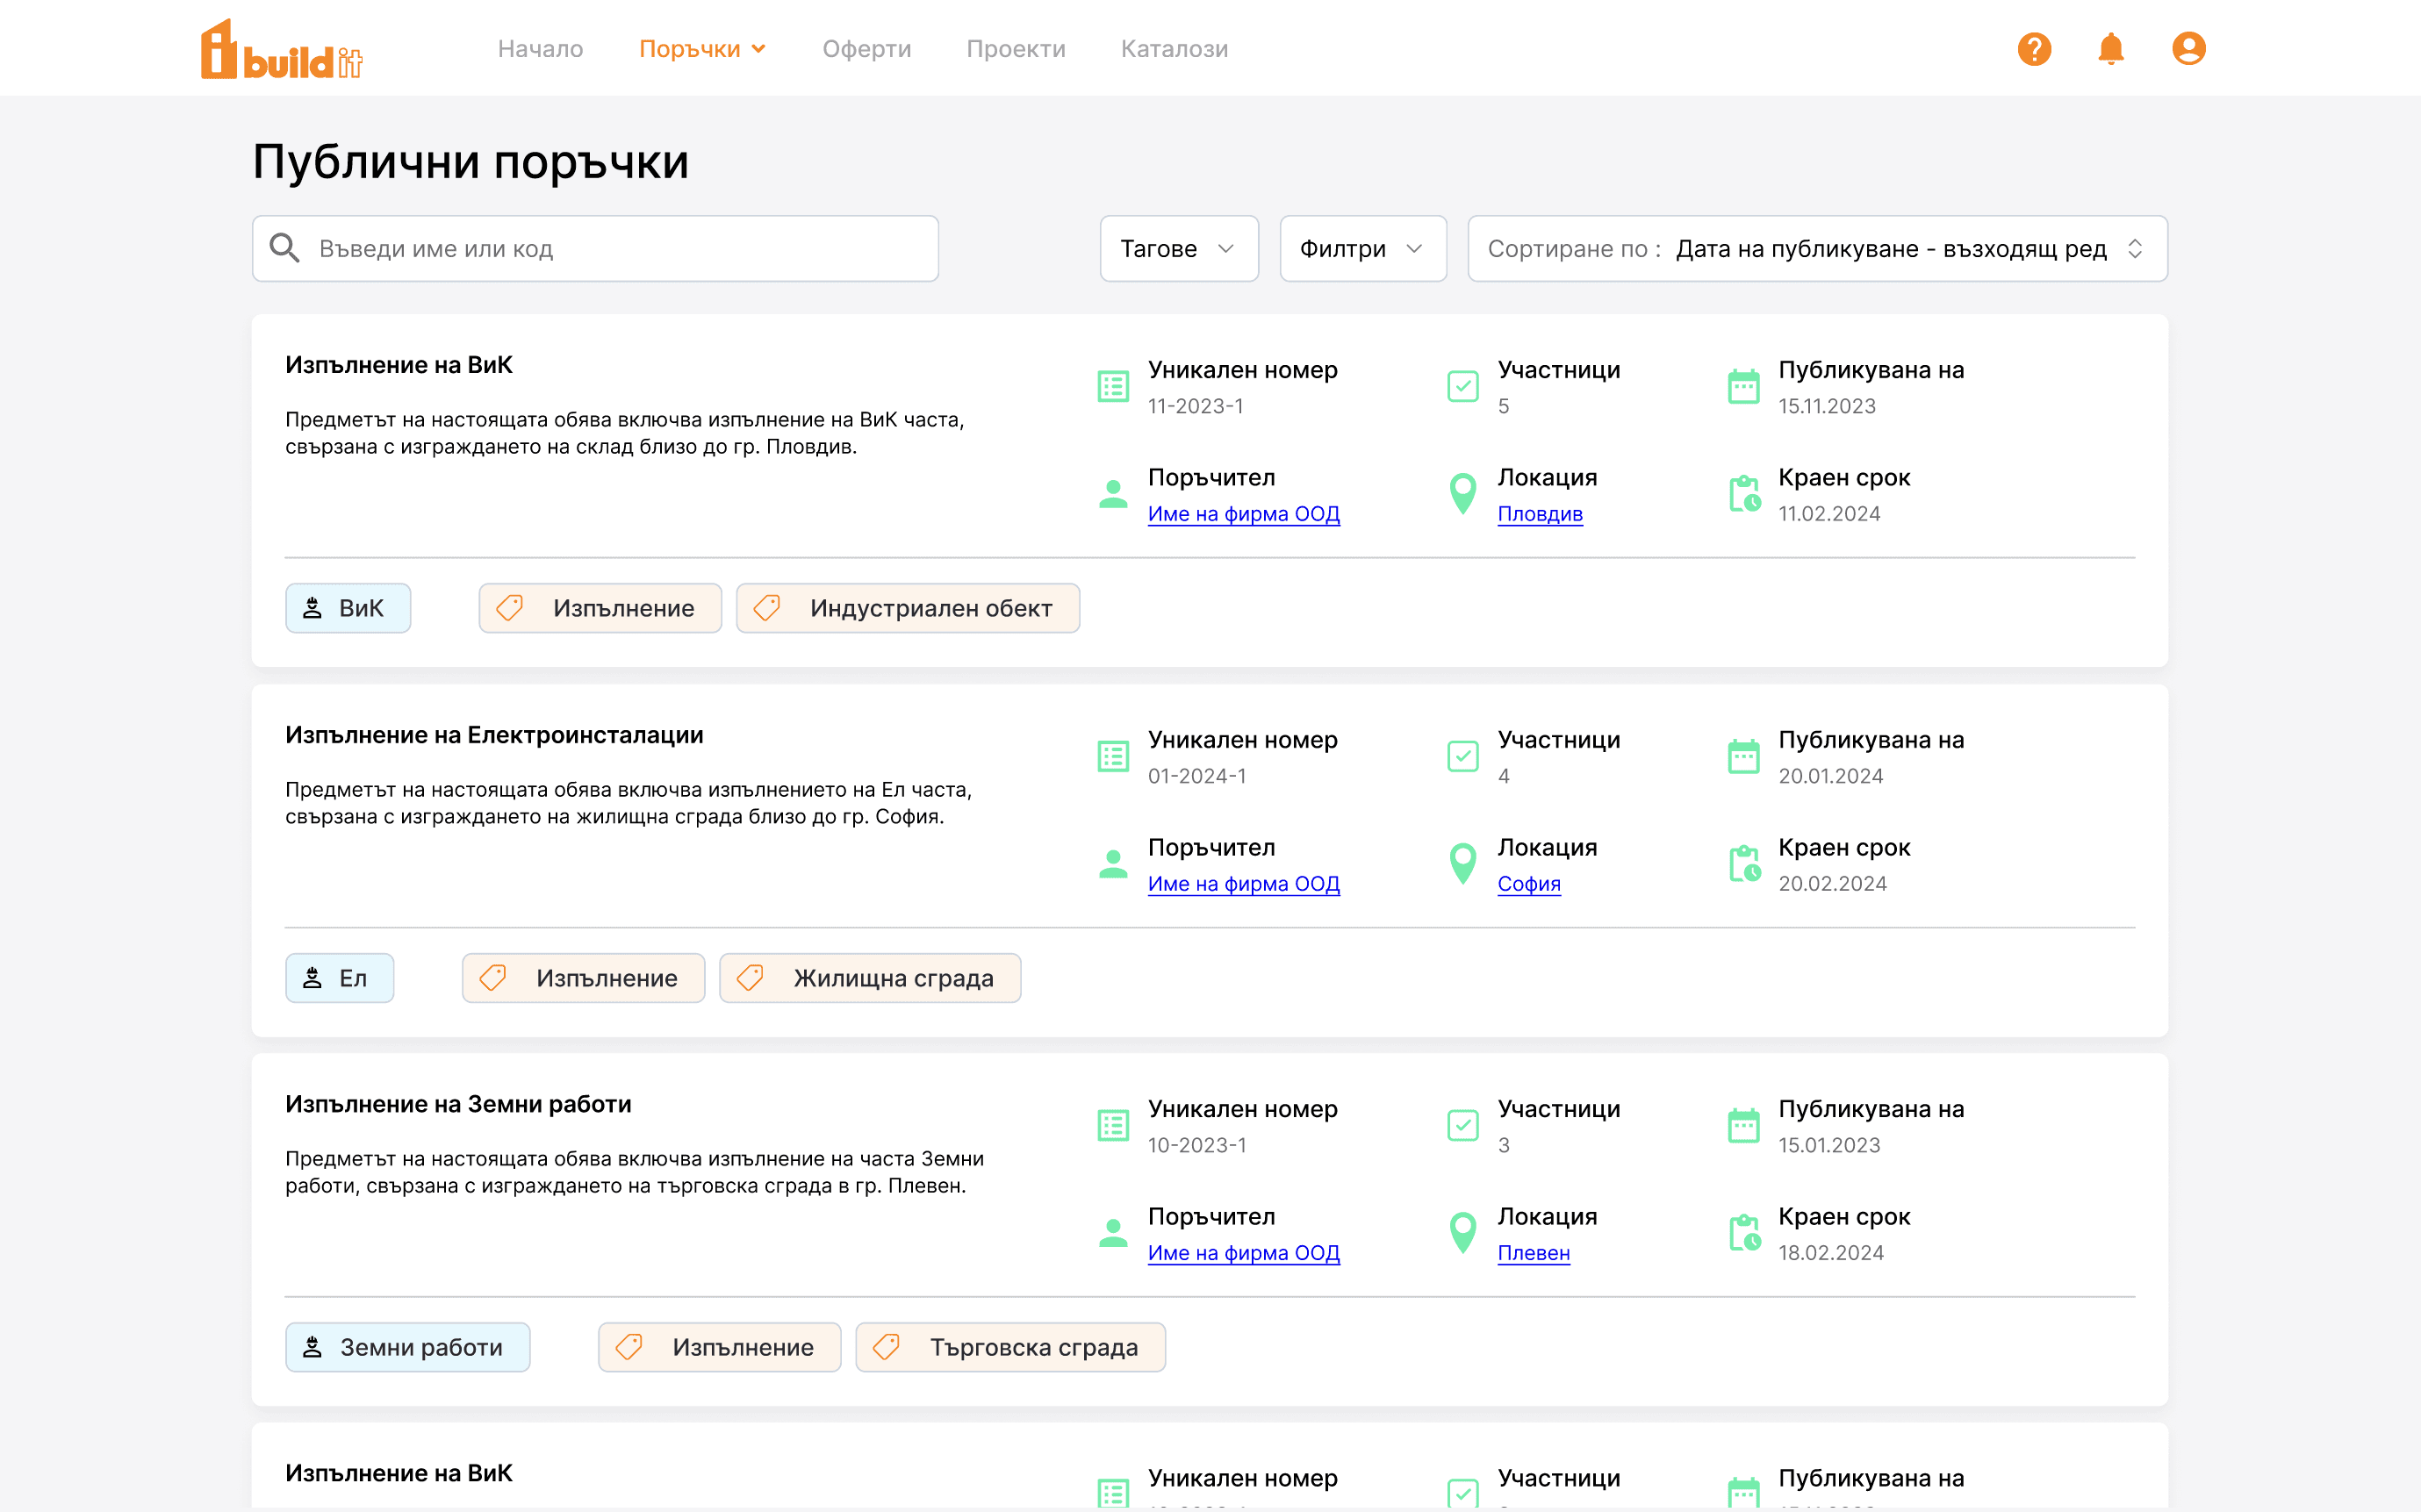Click participants check icon in Електроинсталации order

coord(1463,756)
